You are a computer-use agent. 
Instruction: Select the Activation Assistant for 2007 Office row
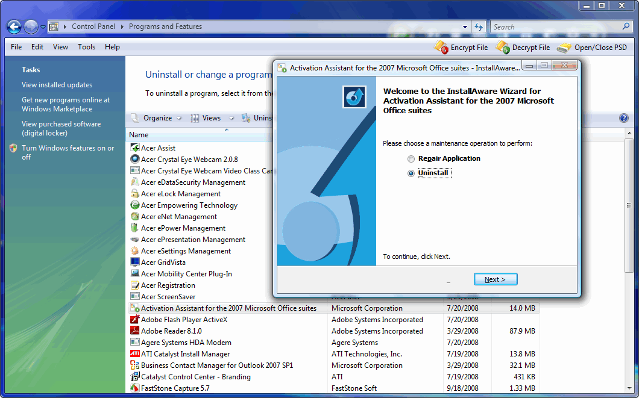[x=334, y=308]
